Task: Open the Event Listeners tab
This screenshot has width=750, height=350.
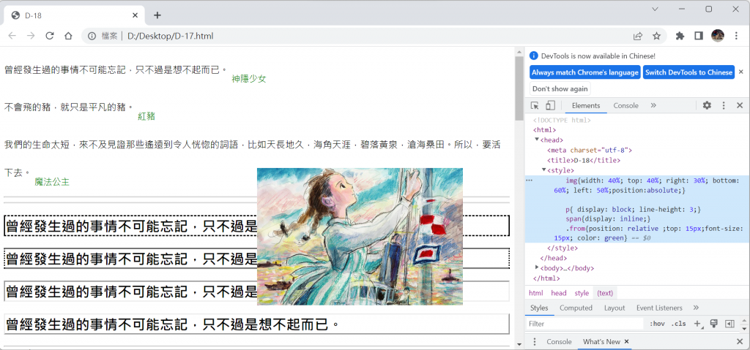Action: (659, 308)
